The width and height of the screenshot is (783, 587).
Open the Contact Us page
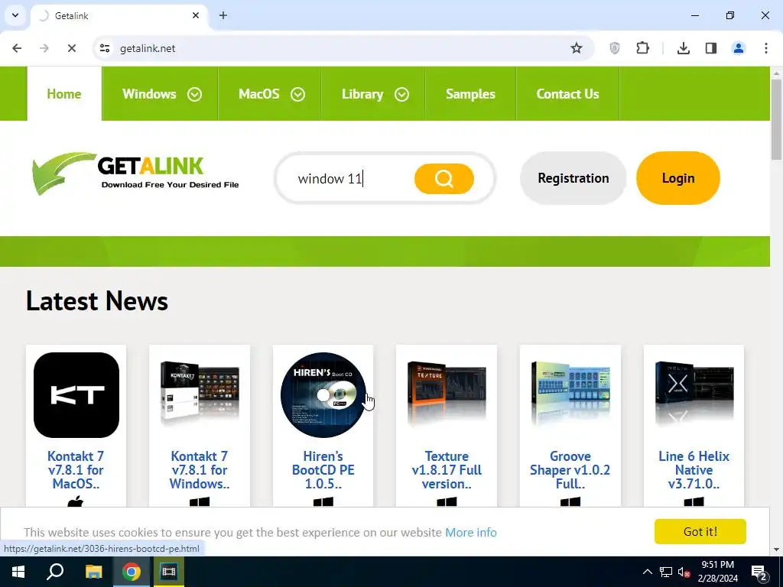point(567,94)
